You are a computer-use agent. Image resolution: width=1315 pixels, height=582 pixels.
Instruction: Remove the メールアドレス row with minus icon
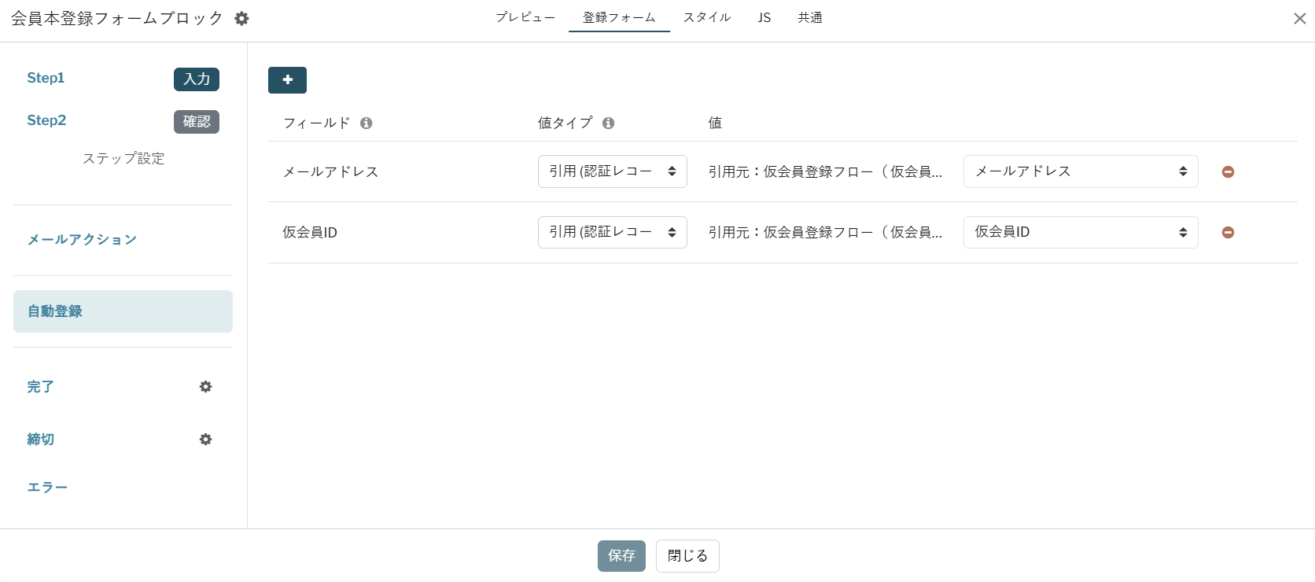[1228, 171]
